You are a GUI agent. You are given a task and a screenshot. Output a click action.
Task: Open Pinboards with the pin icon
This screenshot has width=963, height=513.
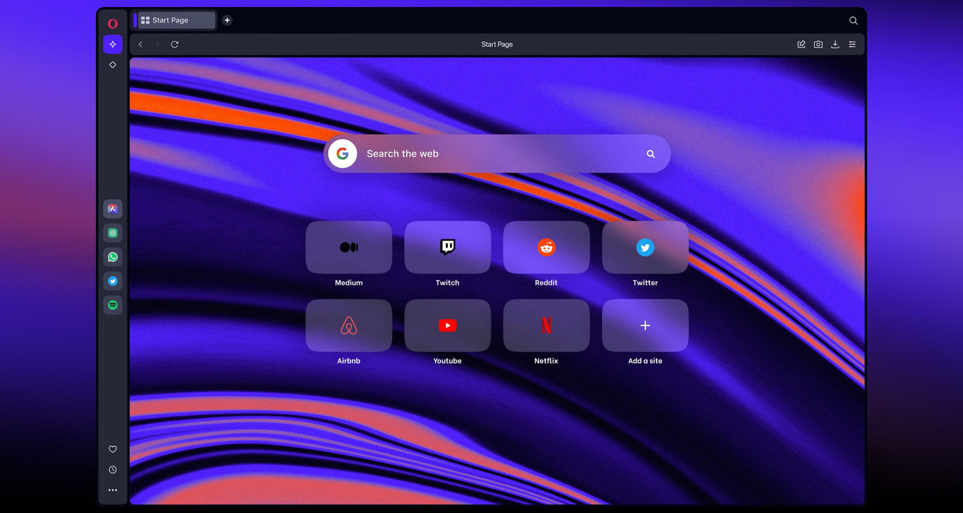[x=112, y=65]
